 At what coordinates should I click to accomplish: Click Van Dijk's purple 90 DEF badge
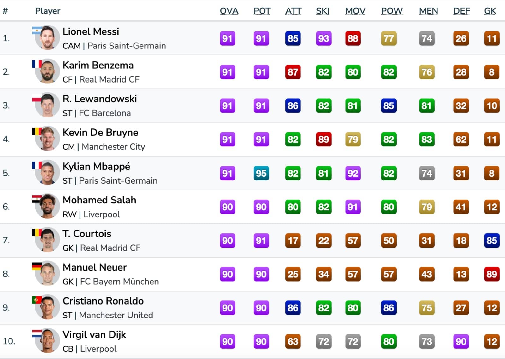461,342
